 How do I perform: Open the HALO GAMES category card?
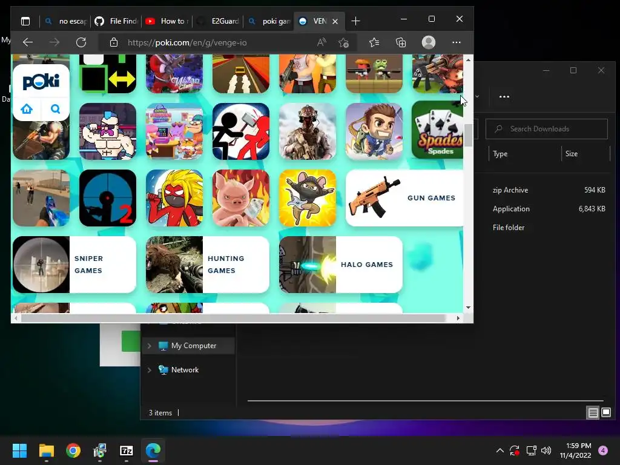pyautogui.click(x=341, y=265)
